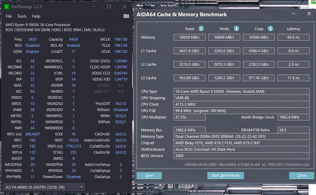316x195 pixels.
Task: Click the Chipset AMD Bixby X570 field
Action: (x=242, y=143)
